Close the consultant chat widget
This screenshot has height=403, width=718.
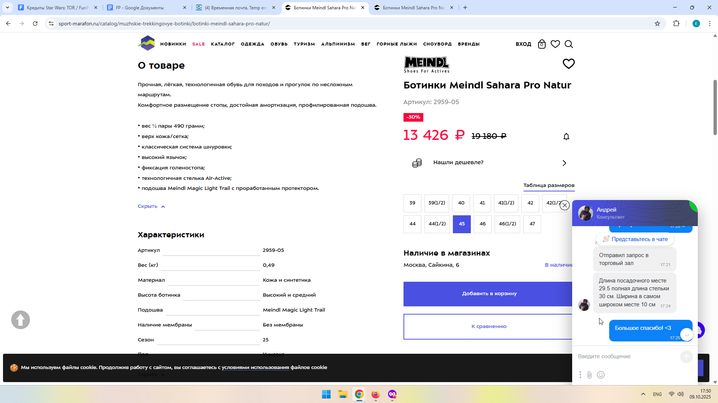pos(565,205)
